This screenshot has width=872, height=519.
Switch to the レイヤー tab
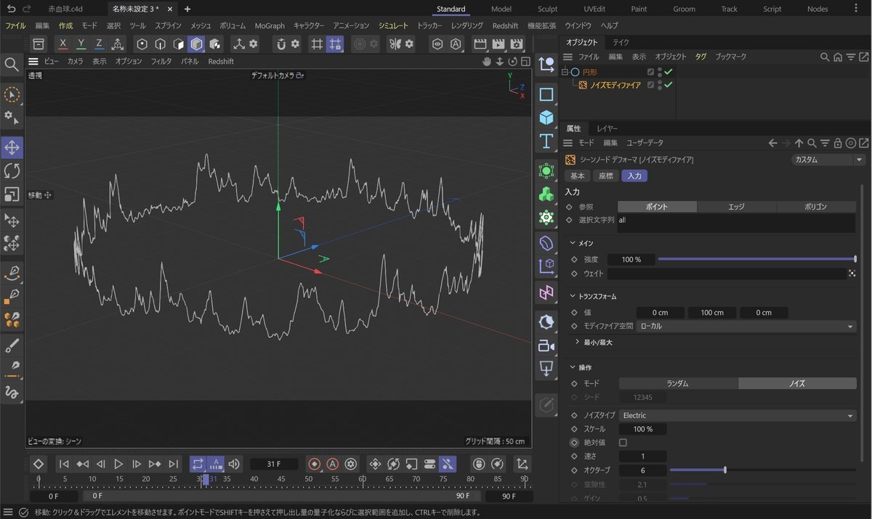[x=607, y=128]
